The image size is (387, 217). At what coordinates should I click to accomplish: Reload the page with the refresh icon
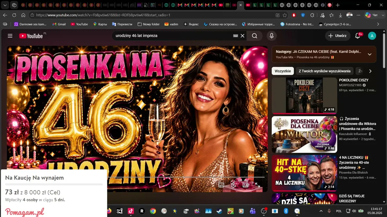pos(14,15)
